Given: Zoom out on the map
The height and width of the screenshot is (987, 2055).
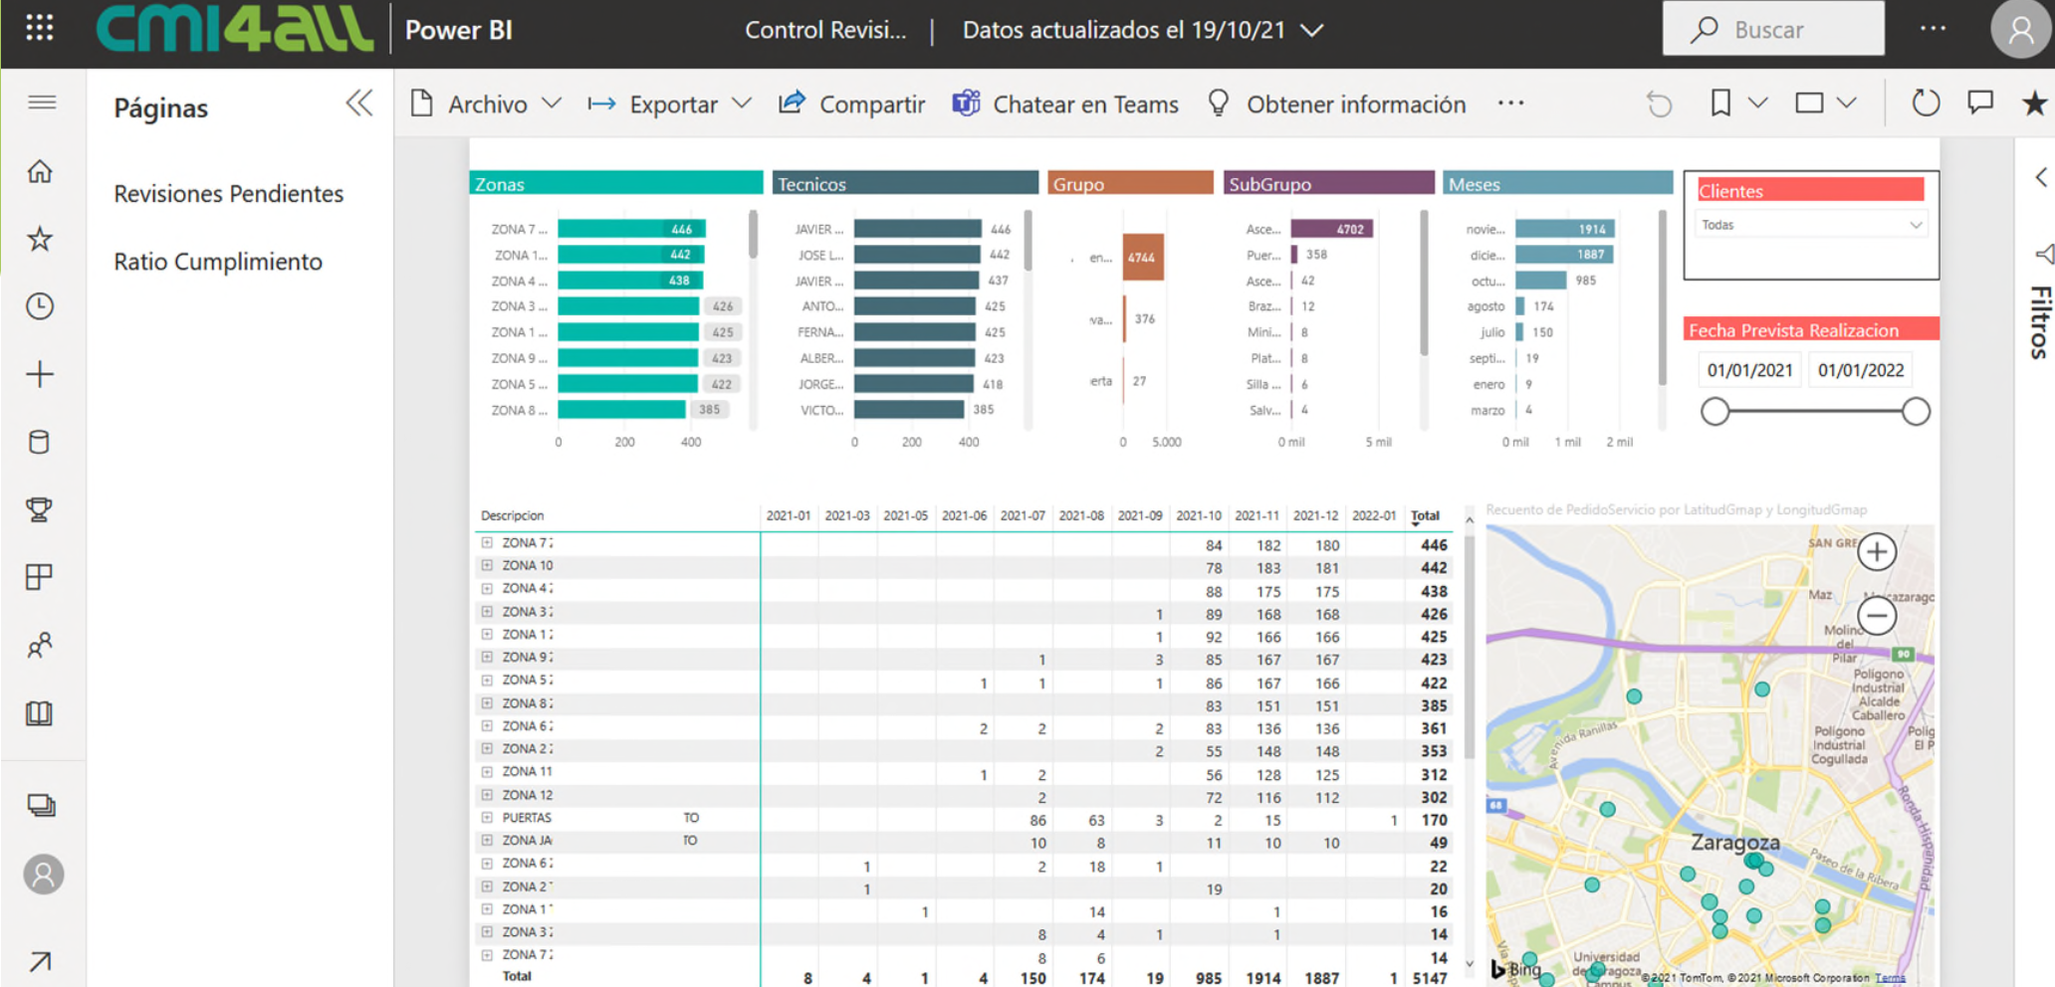Looking at the screenshot, I should [x=1877, y=616].
